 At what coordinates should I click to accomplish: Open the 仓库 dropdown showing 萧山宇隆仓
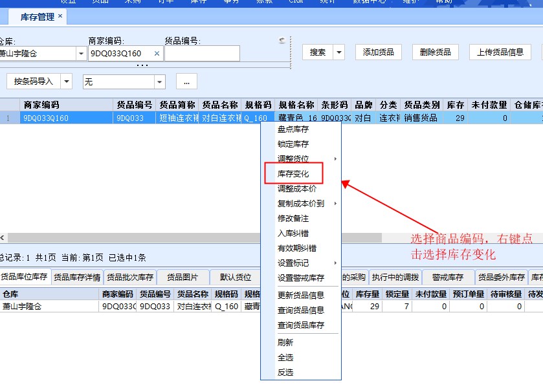(x=81, y=54)
